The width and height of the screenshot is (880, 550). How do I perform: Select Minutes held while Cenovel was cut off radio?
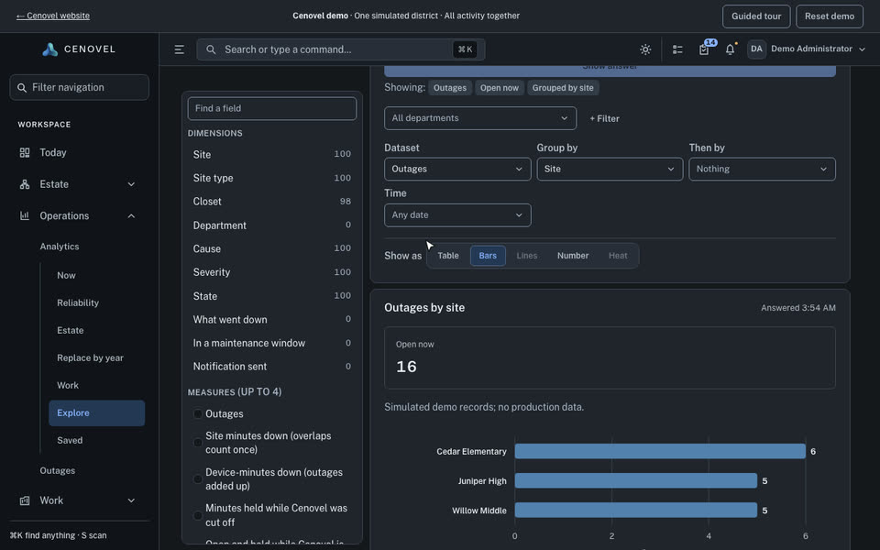click(198, 515)
